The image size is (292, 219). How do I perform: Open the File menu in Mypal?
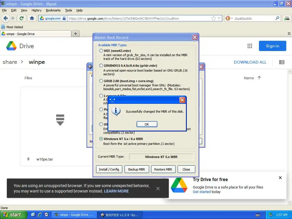click(4, 10)
